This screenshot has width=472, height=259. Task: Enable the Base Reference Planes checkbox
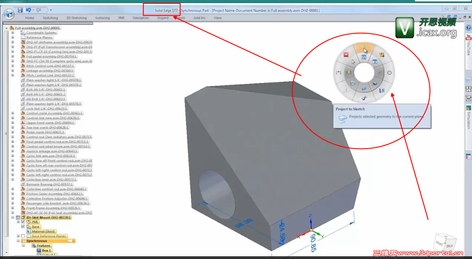coord(23,236)
